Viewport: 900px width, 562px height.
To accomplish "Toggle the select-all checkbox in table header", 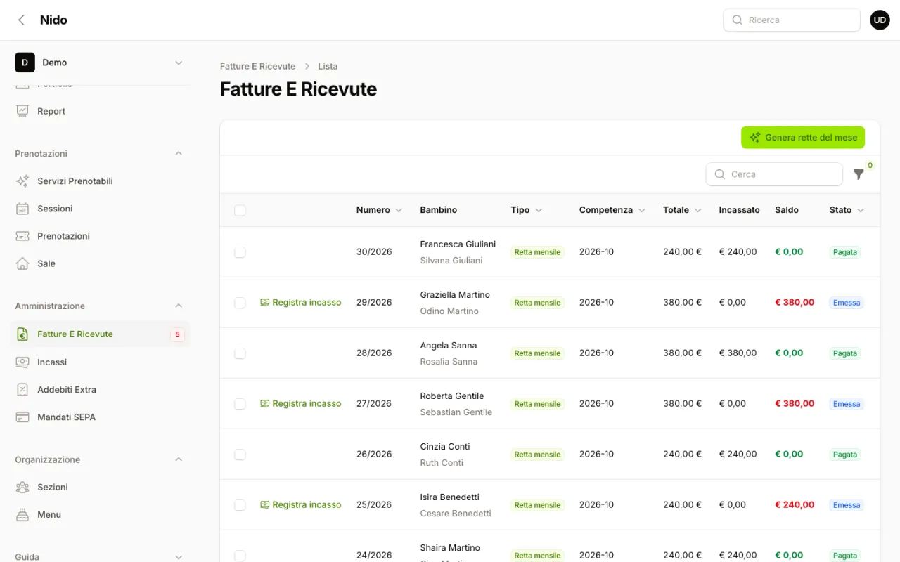I will tap(240, 210).
